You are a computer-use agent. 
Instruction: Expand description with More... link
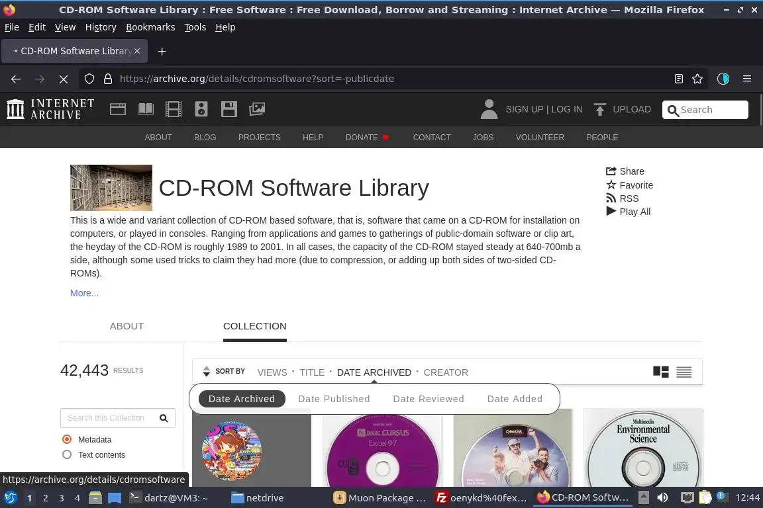coord(84,293)
